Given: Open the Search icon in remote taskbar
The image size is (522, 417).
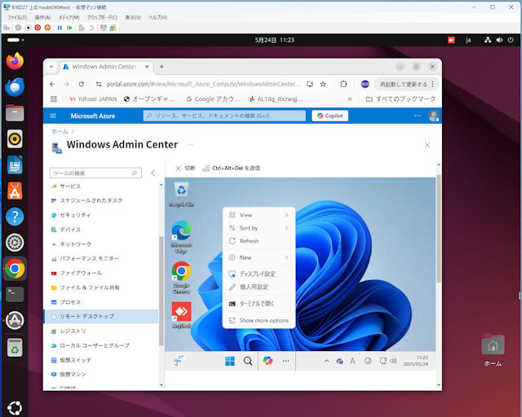Looking at the screenshot, I should tap(248, 361).
